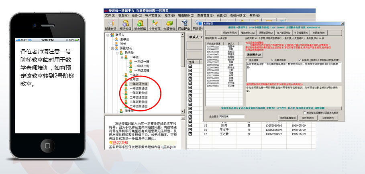Open 发送短信 from the toolbar

pyautogui.click(x=126, y=25)
